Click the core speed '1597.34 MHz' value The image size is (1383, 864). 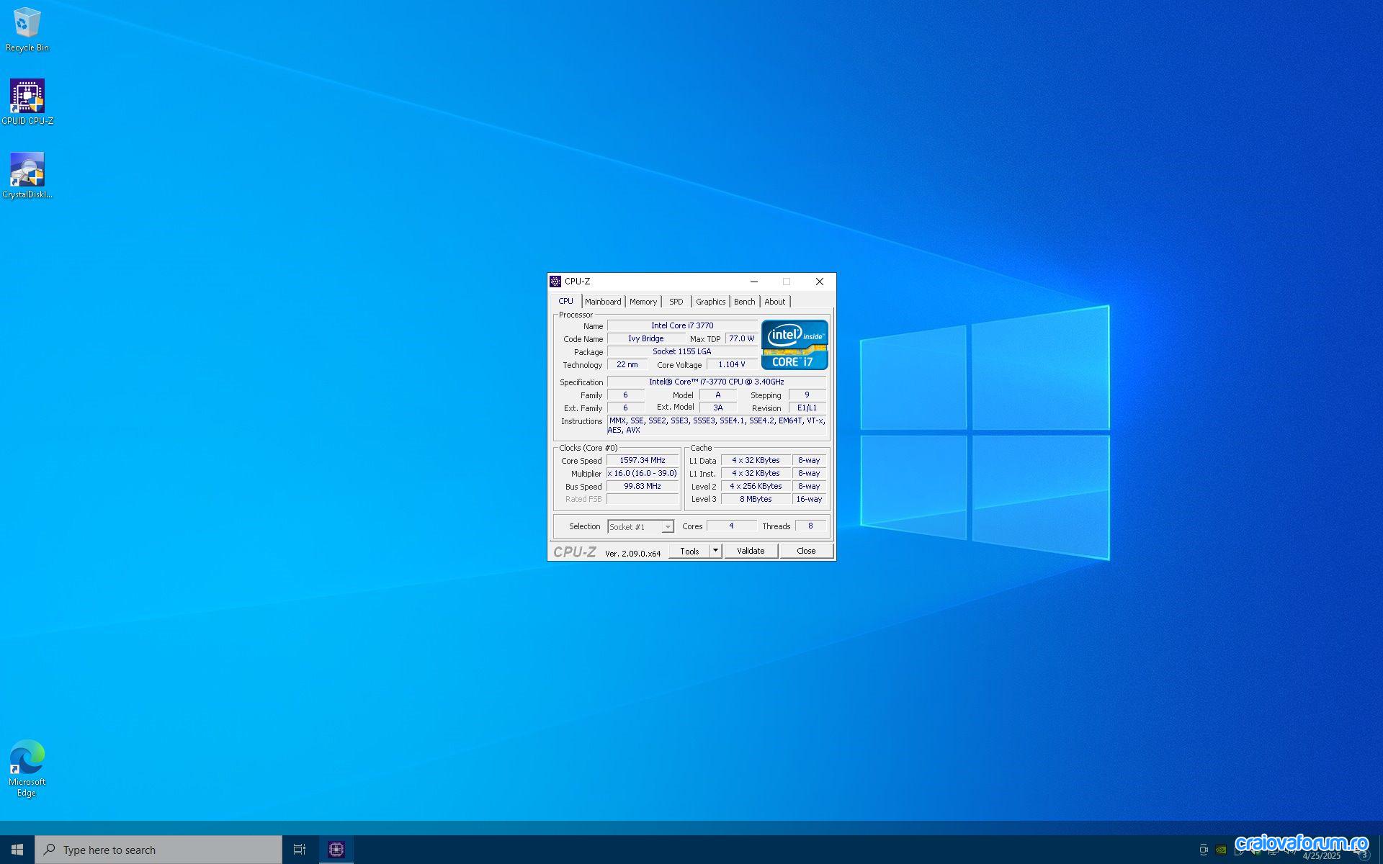[643, 460]
